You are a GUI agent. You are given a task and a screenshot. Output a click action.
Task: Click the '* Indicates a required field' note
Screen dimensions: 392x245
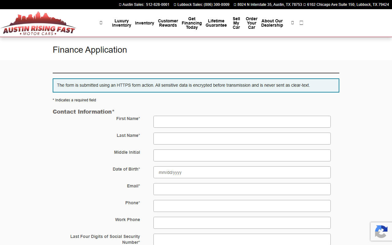click(74, 100)
